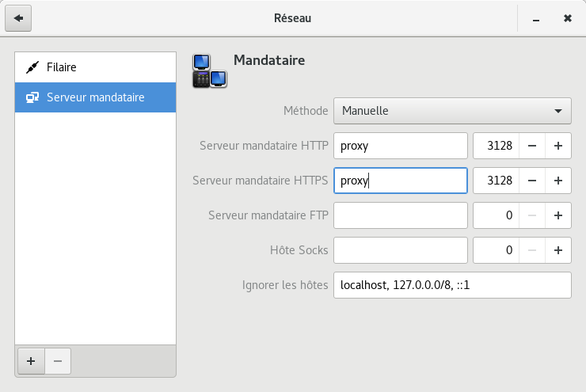
Task: Click the Réseau window title
Action: click(293, 18)
